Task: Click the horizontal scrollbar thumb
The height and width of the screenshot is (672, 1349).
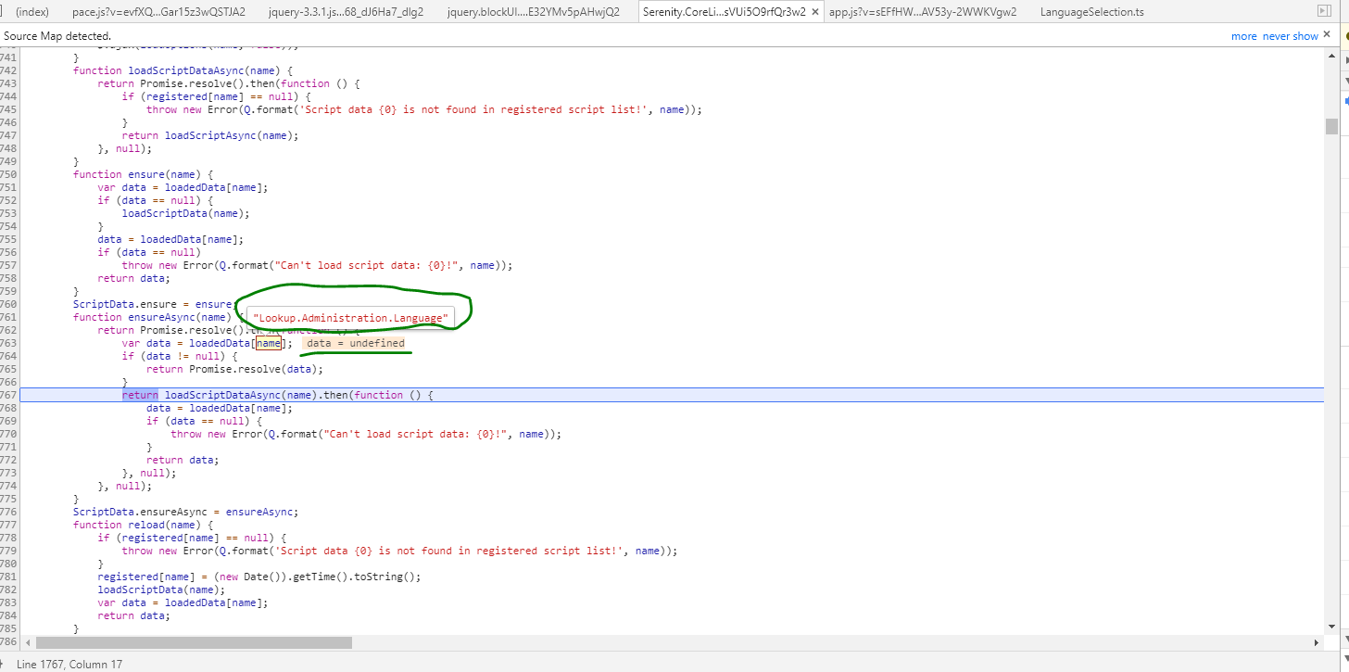Action: point(194,642)
